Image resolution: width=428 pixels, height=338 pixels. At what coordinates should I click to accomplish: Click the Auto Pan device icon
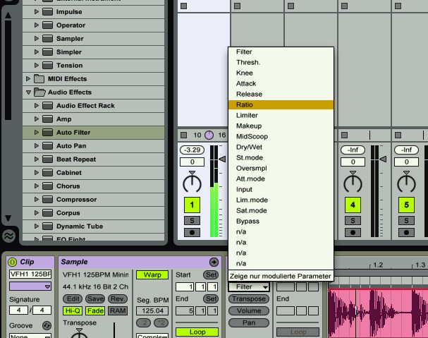(x=47, y=145)
